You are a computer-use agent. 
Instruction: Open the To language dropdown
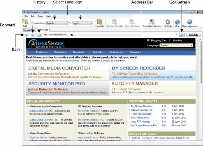82,23
